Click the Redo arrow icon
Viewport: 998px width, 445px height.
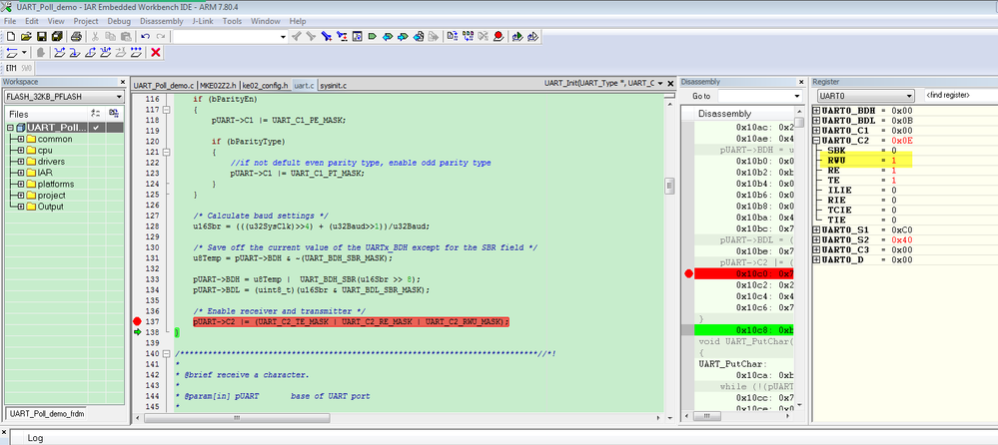click(x=161, y=36)
